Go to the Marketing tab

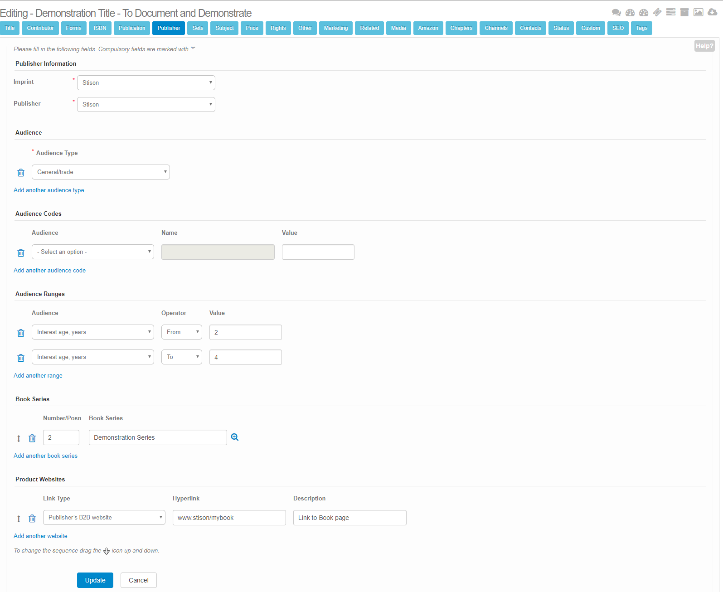click(x=336, y=28)
